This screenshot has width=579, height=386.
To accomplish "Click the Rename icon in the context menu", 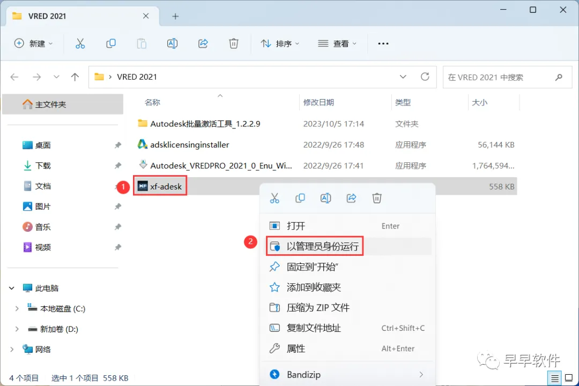I will 325,198.
